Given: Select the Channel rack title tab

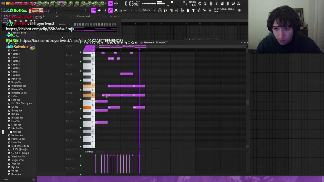Looking at the screenshot, I should click(84, 16).
